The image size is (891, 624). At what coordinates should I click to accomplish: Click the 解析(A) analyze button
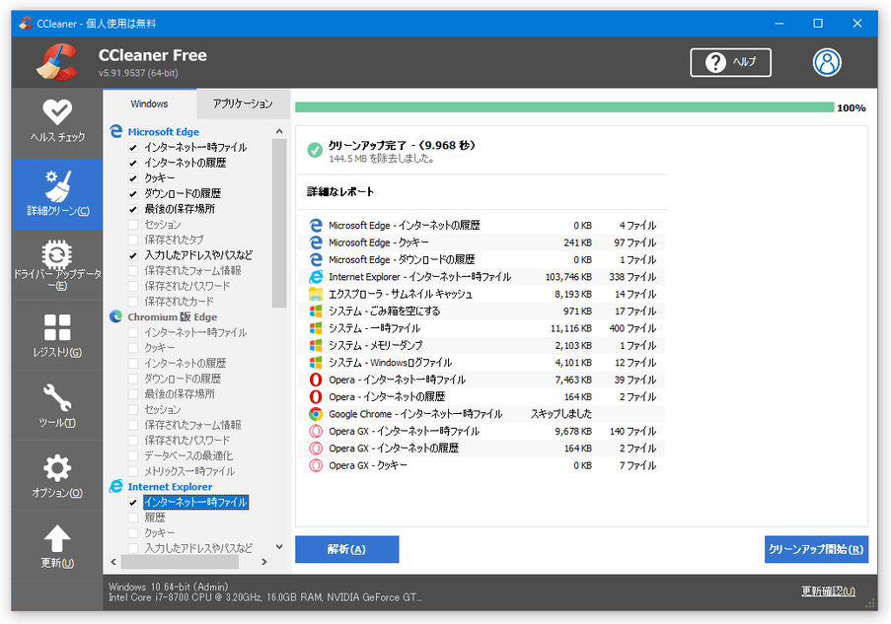[346, 549]
